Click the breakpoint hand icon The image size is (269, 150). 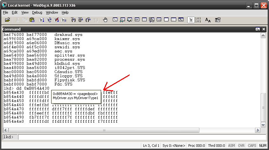(x=105, y=20)
